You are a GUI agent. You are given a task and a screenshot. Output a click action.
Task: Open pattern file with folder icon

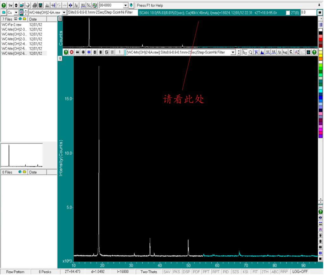pyautogui.click(x=22, y=5)
